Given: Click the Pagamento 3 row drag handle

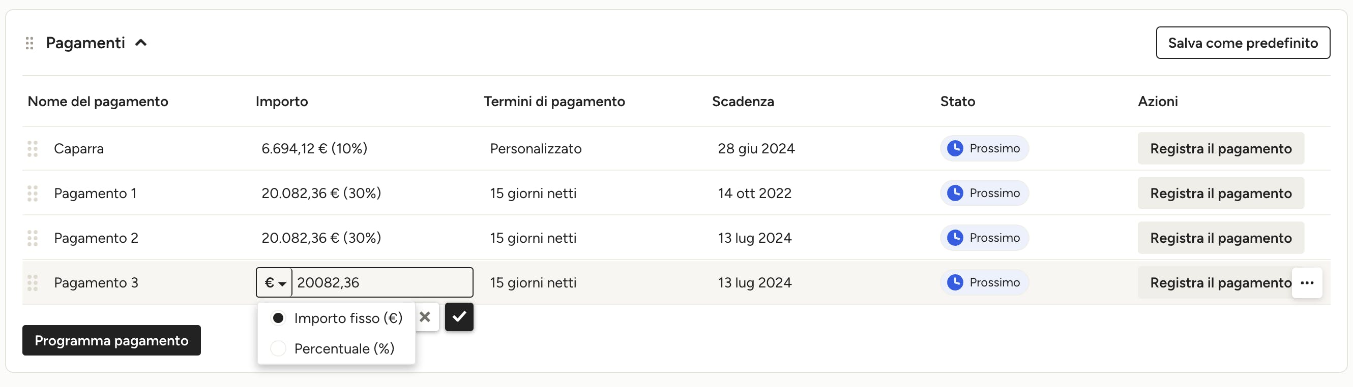Looking at the screenshot, I should (33, 283).
